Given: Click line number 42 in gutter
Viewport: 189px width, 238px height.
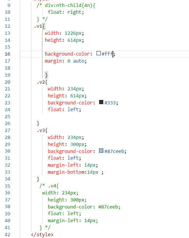Looking at the screenshot, I should coord(7,235).
